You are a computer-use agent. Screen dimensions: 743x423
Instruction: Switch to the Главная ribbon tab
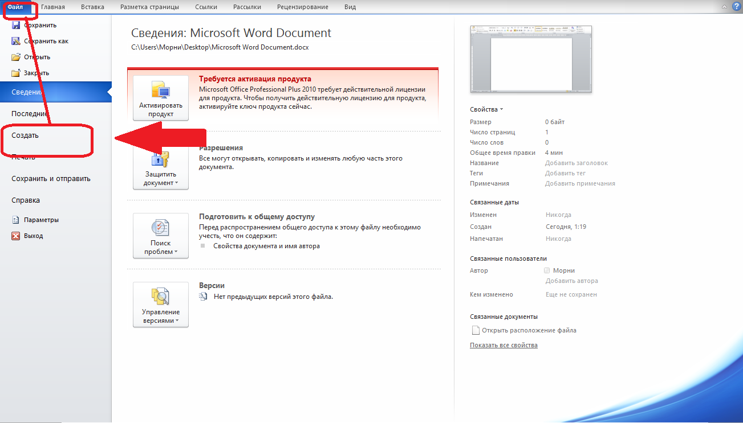point(53,7)
